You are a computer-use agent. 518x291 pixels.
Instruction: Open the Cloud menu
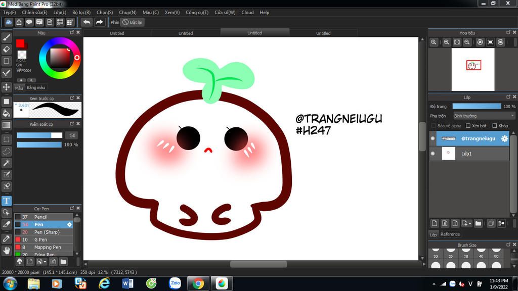pyautogui.click(x=247, y=12)
